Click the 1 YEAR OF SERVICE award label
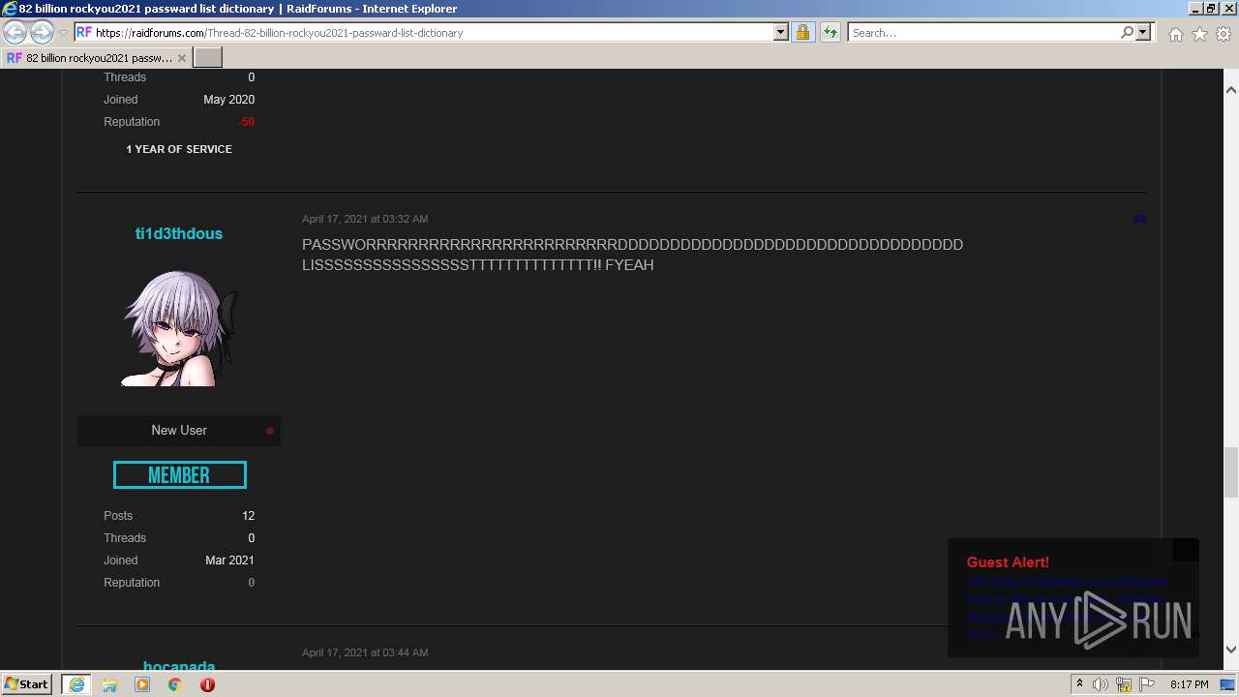1239x697 pixels. coord(179,149)
